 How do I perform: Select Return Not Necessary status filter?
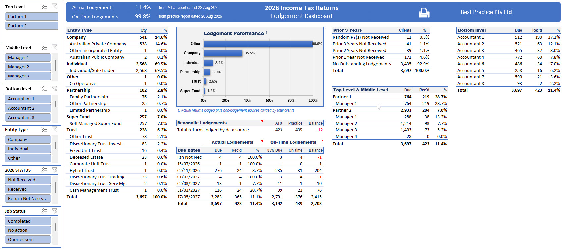pos(28,198)
